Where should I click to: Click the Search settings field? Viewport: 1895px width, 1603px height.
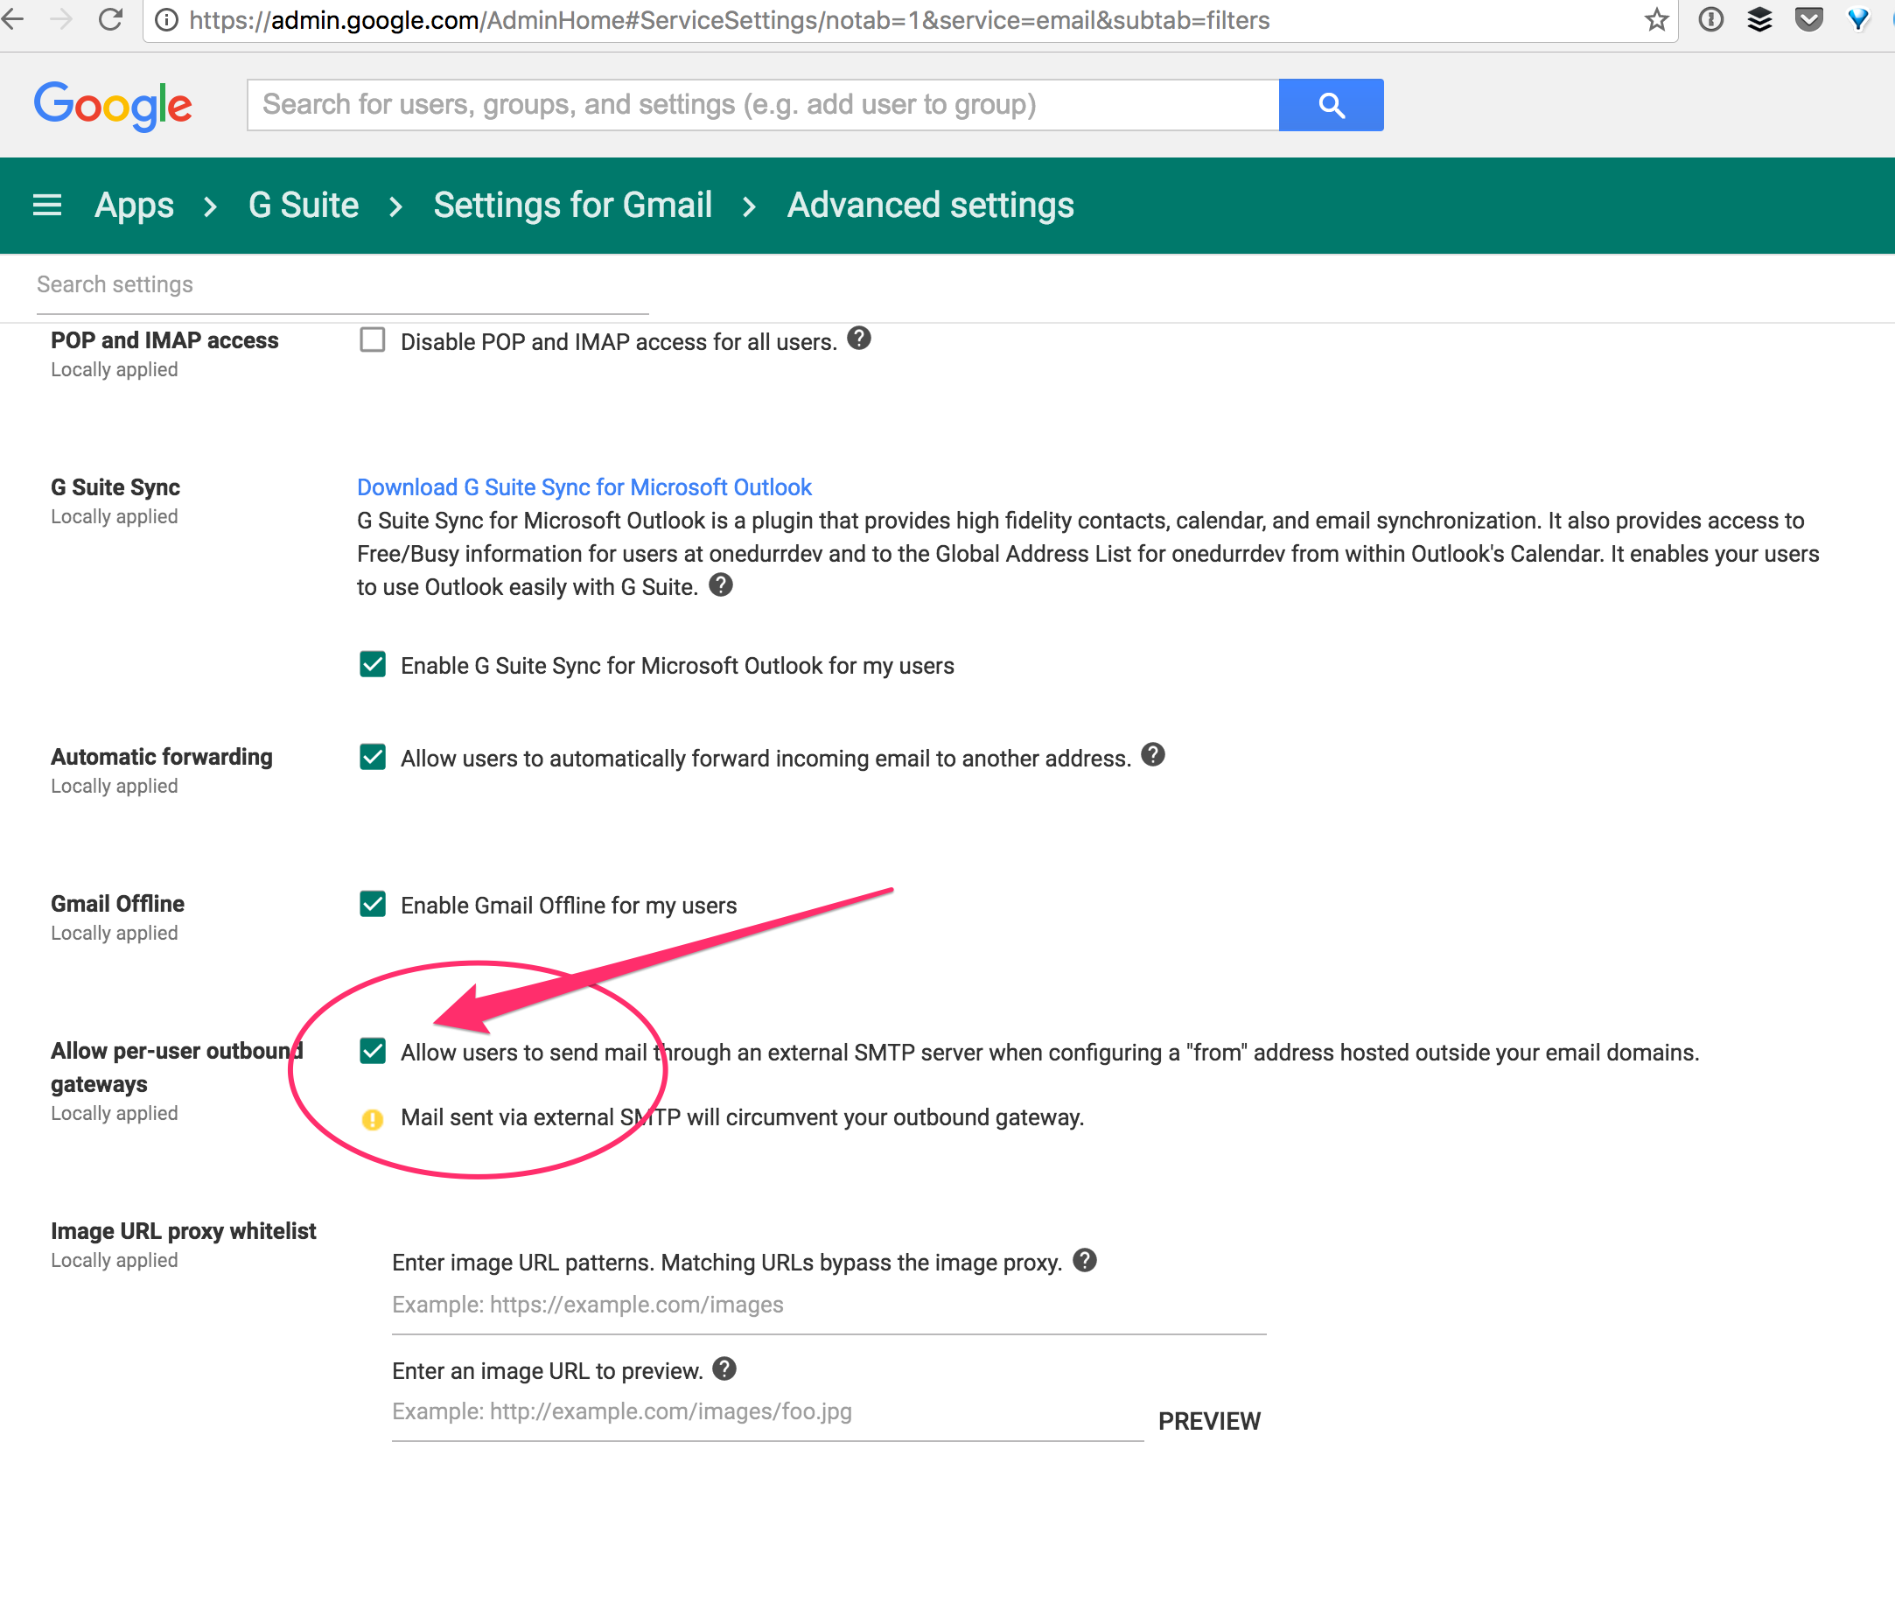click(x=342, y=285)
